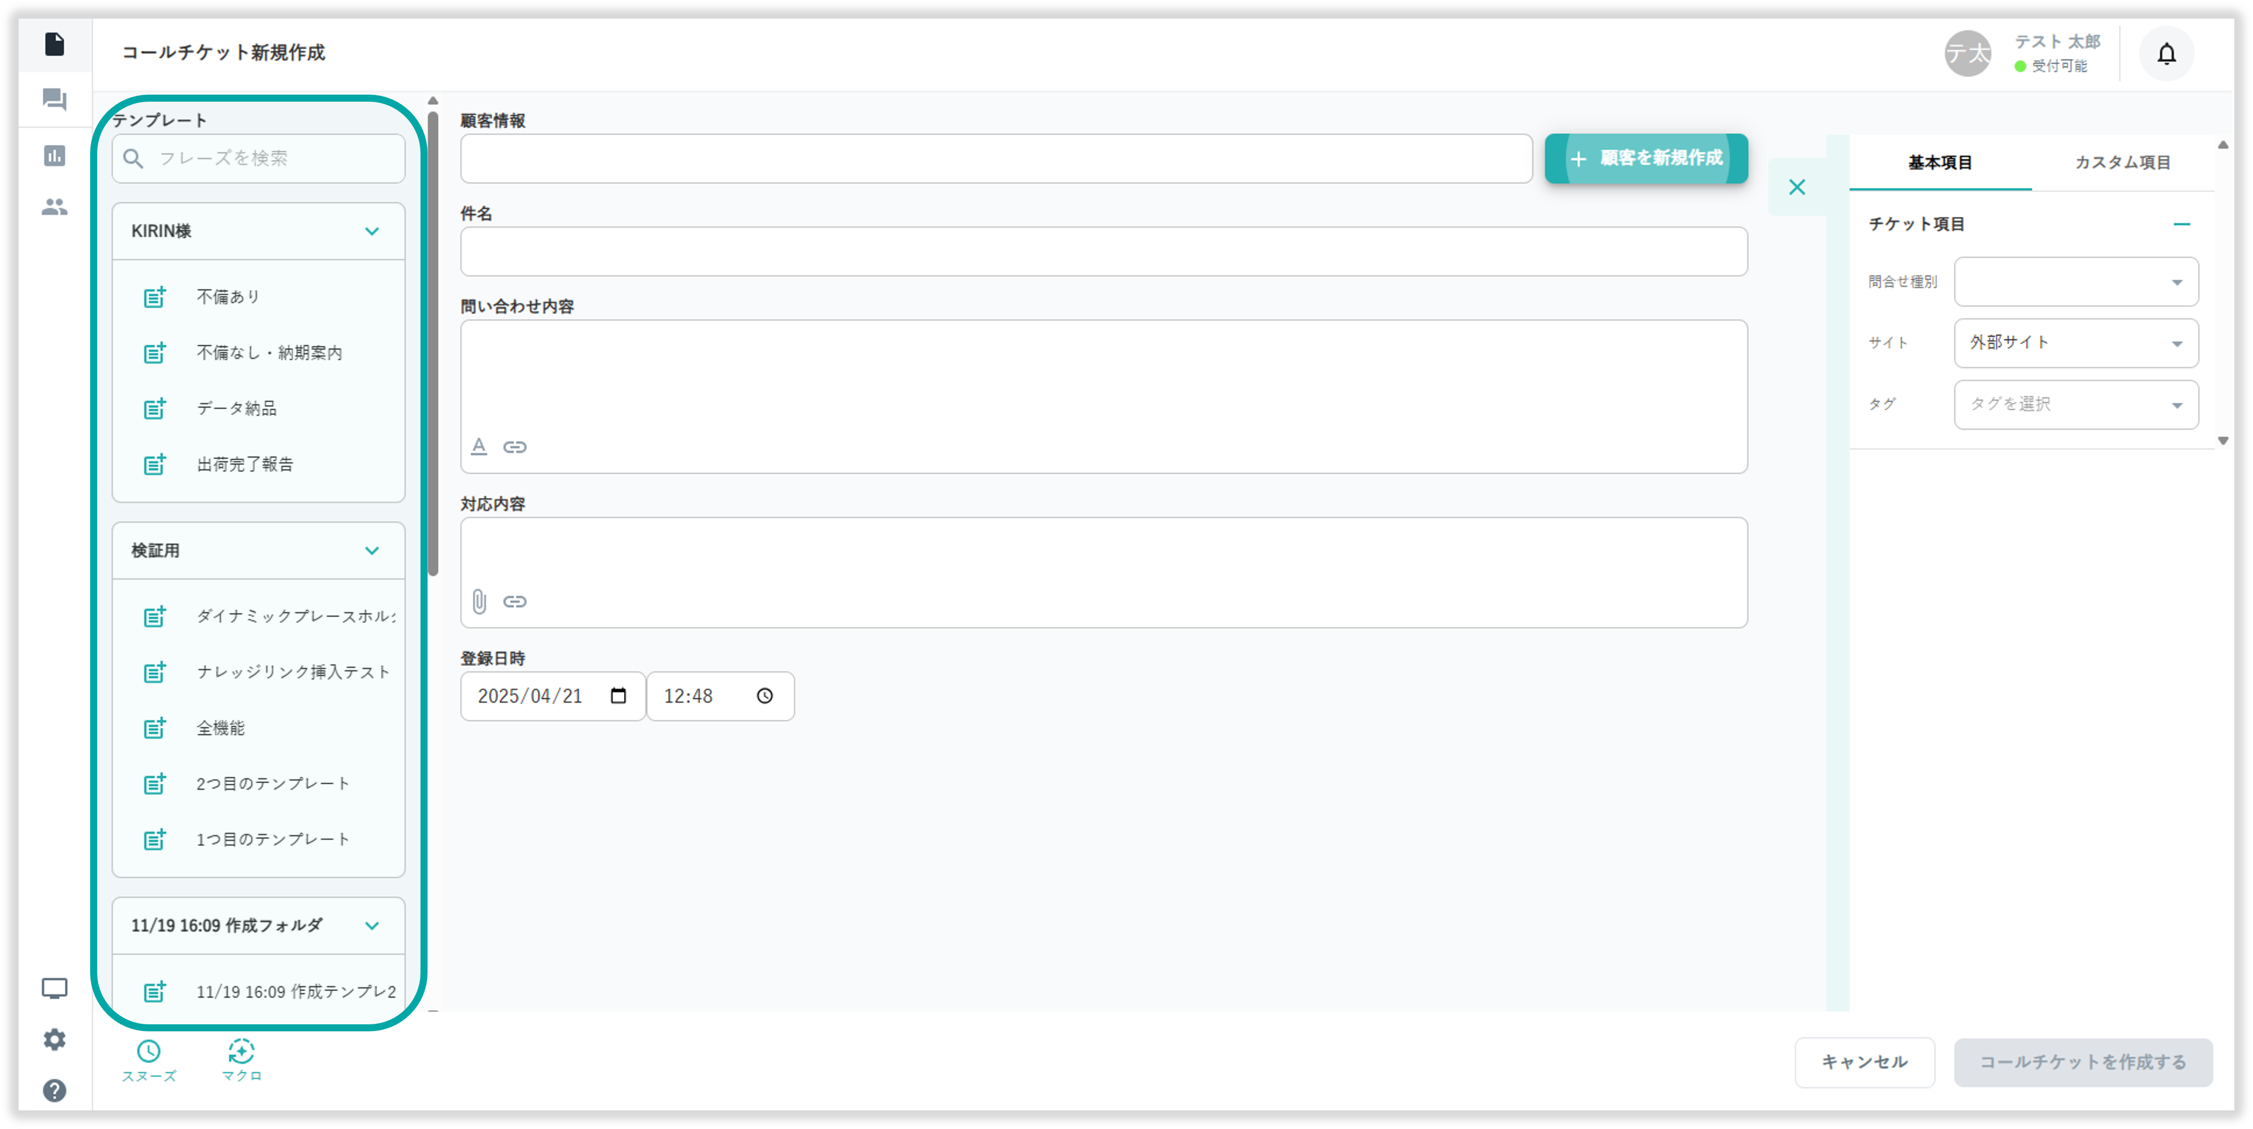Open the 問合せ種別 dropdown

point(2075,281)
